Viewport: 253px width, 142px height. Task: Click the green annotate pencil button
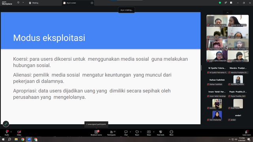point(6,124)
